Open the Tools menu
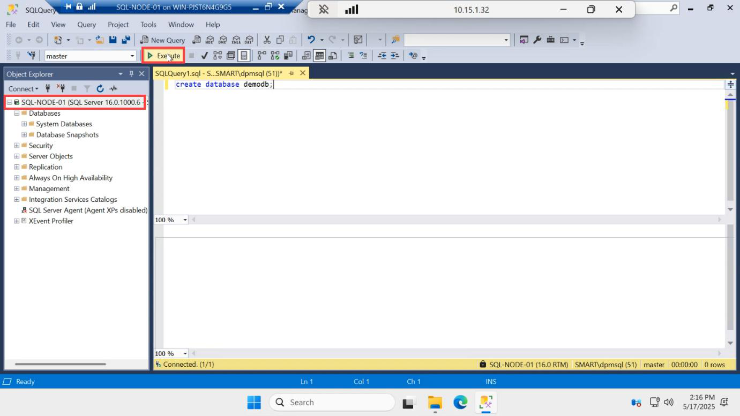Viewport: 740px width, 416px height. 148,25
